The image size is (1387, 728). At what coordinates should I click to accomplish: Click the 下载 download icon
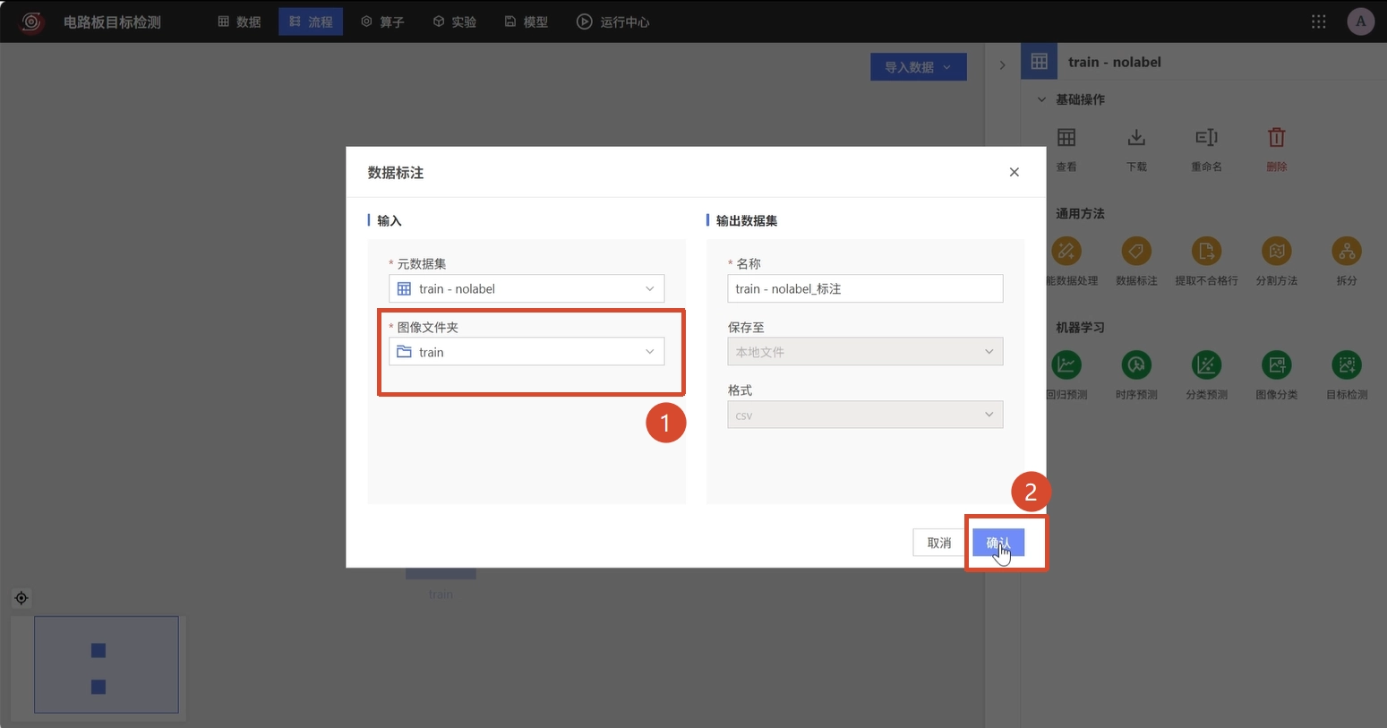pyautogui.click(x=1136, y=138)
